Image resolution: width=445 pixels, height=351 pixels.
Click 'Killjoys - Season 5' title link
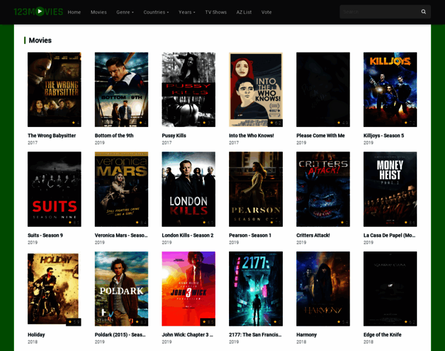coord(384,136)
